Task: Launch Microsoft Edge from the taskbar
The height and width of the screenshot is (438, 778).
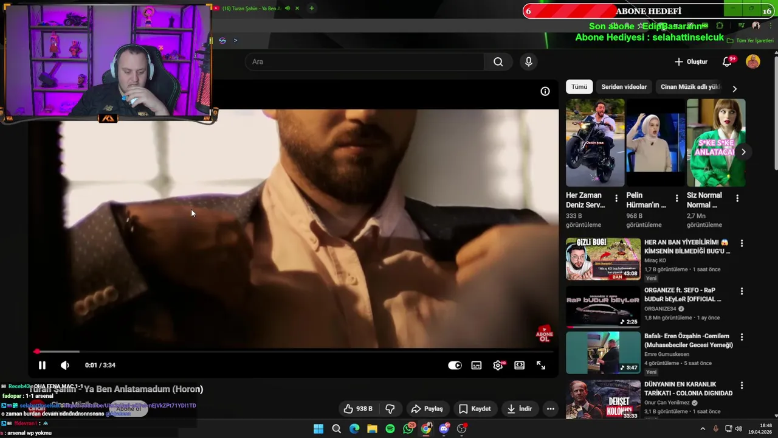Action: point(354,429)
